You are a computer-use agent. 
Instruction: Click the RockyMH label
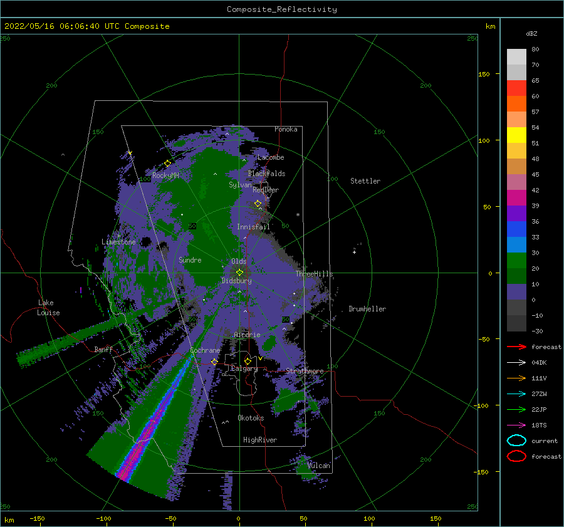pos(165,175)
